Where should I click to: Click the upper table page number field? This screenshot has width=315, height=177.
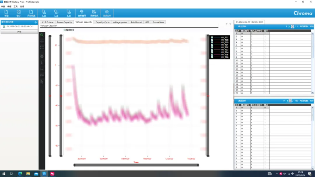(x=290, y=26)
